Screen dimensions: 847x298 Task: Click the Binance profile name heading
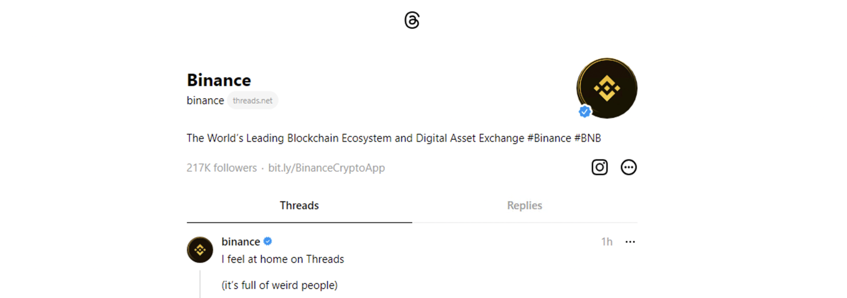[x=219, y=80]
